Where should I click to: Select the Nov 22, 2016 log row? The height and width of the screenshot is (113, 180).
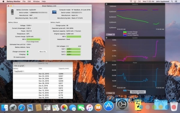(43, 74)
